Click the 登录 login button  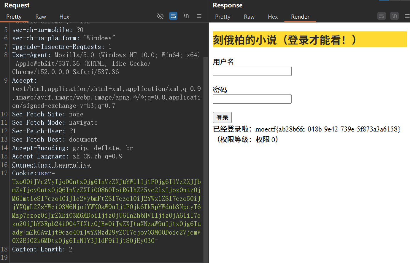pyautogui.click(x=222, y=118)
